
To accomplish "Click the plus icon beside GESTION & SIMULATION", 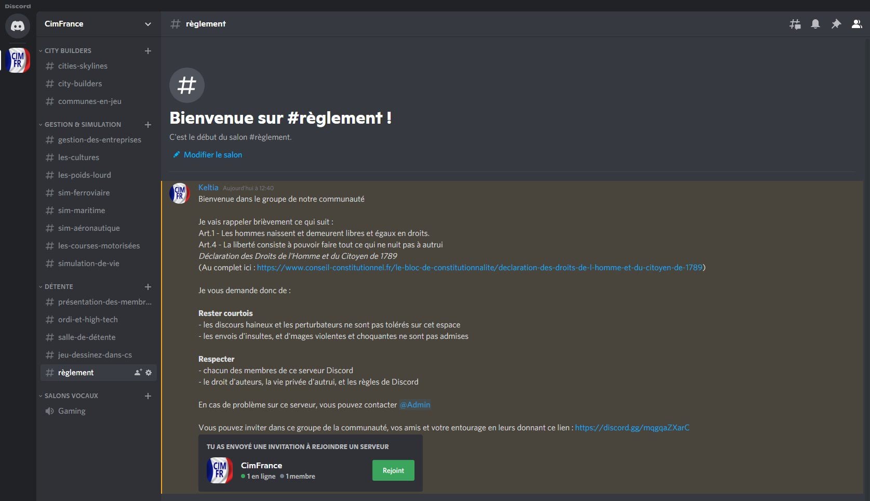I will pyautogui.click(x=148, y=125).
